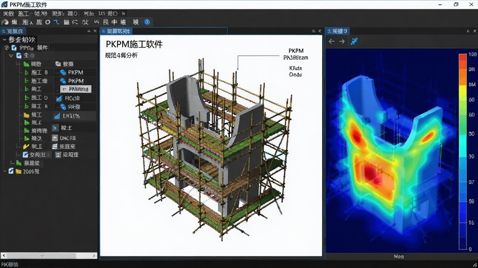Click the PKPM app icon in title bar
This screenshot has height=268, width=478.
(4, 5)
